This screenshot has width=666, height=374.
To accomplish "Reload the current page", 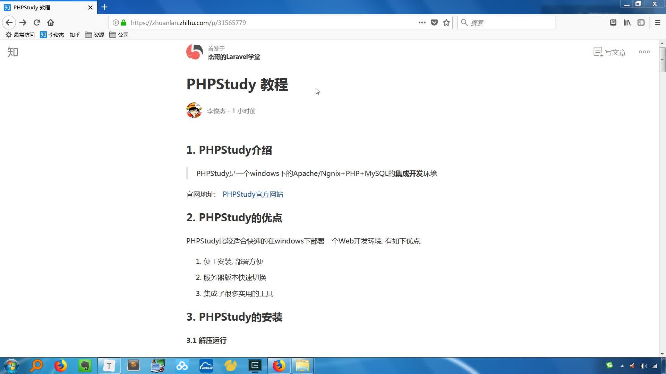I will pyautogui.click(x=37, y=23).
